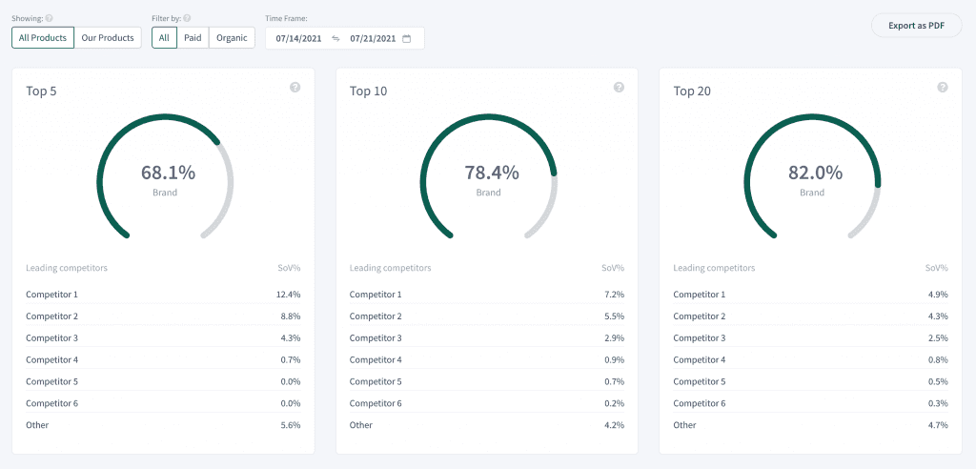Image resolution: width=976 pixels, height=469 pixels.
Task: Open the start date 07/14/2021 picker
Action: (x=296, y=38)
